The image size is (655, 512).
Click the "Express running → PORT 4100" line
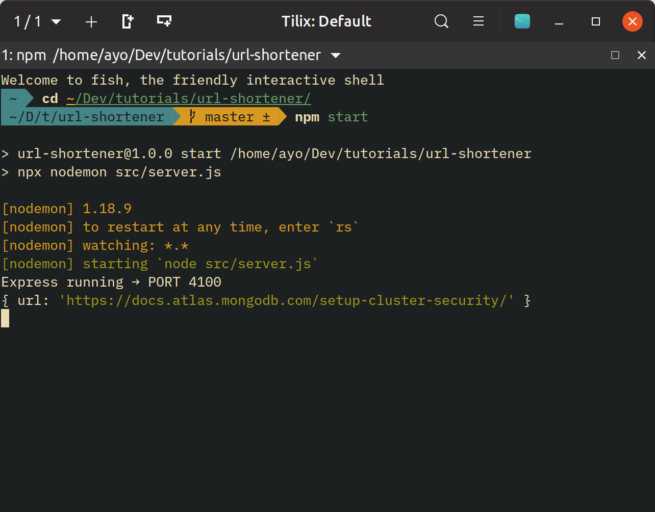click(111, 282)
